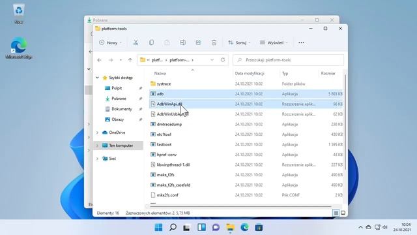Select the dmtracedump file

pos(246,125)
